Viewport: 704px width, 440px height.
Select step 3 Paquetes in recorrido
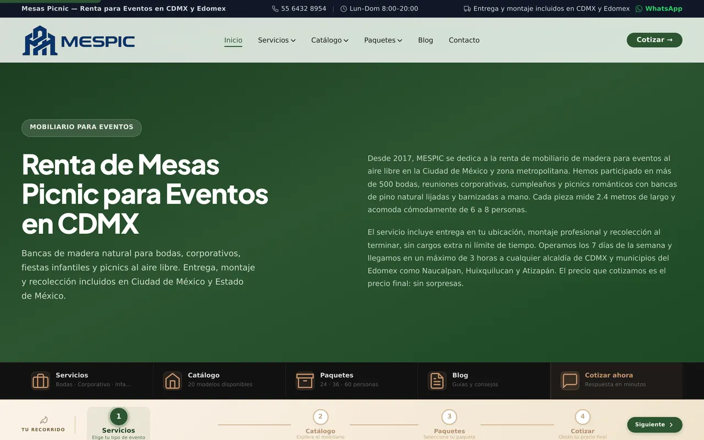449,424
